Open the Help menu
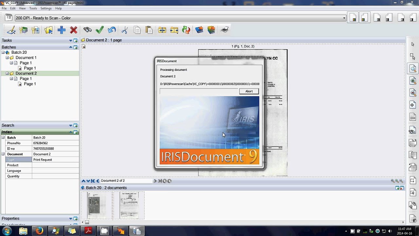Image resolution: width=419 pixels, height=236 pixels. pos(58,8)
